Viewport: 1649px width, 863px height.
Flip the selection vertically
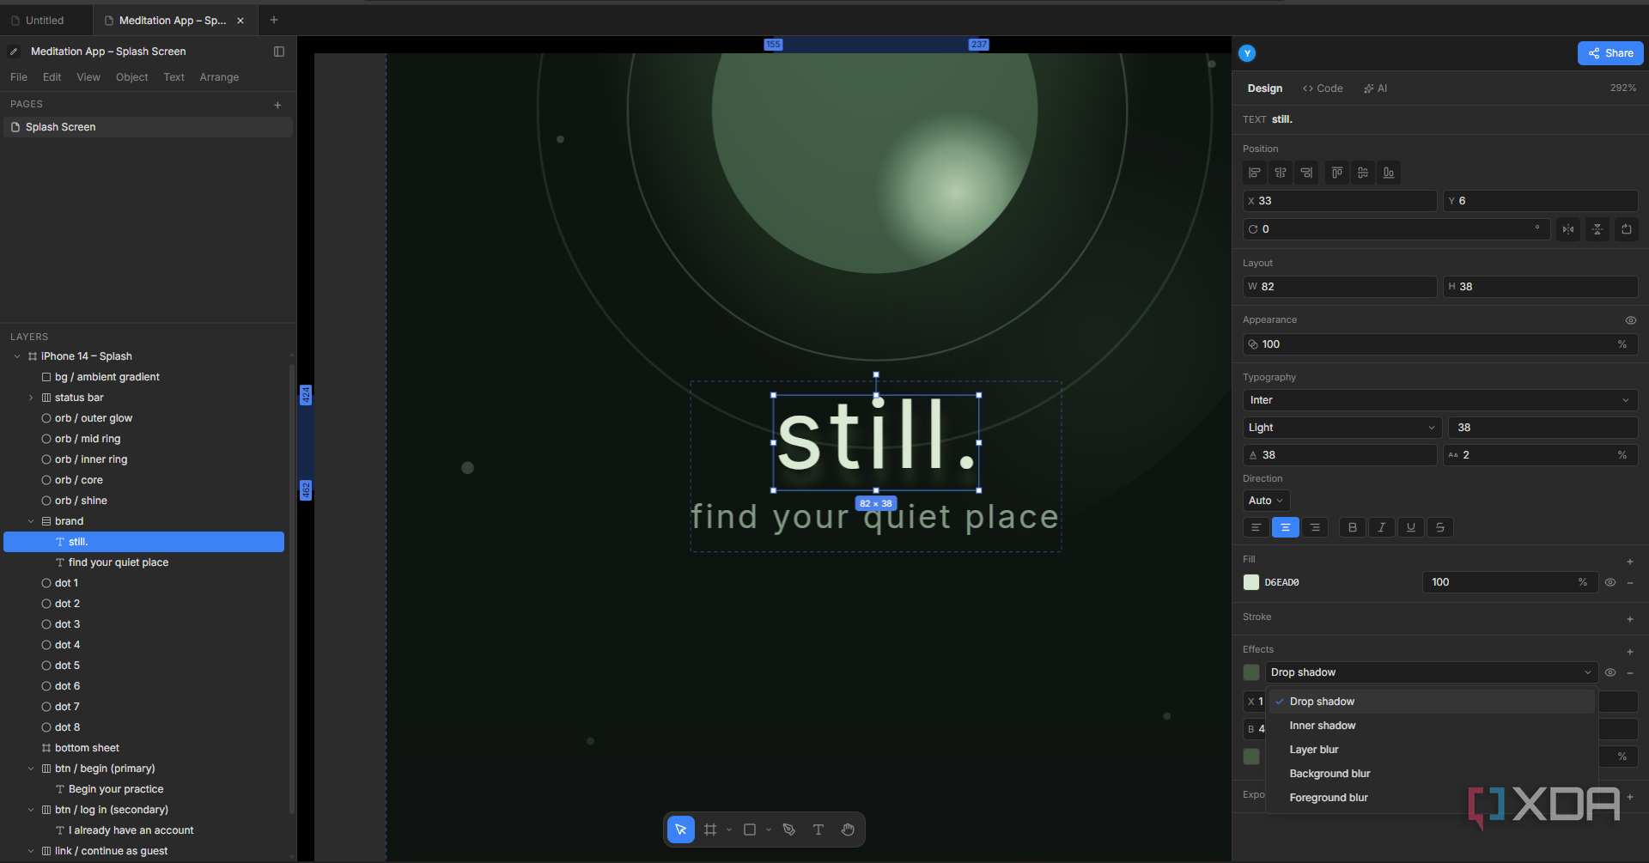pyautogui.click(x=1597, y=229)
